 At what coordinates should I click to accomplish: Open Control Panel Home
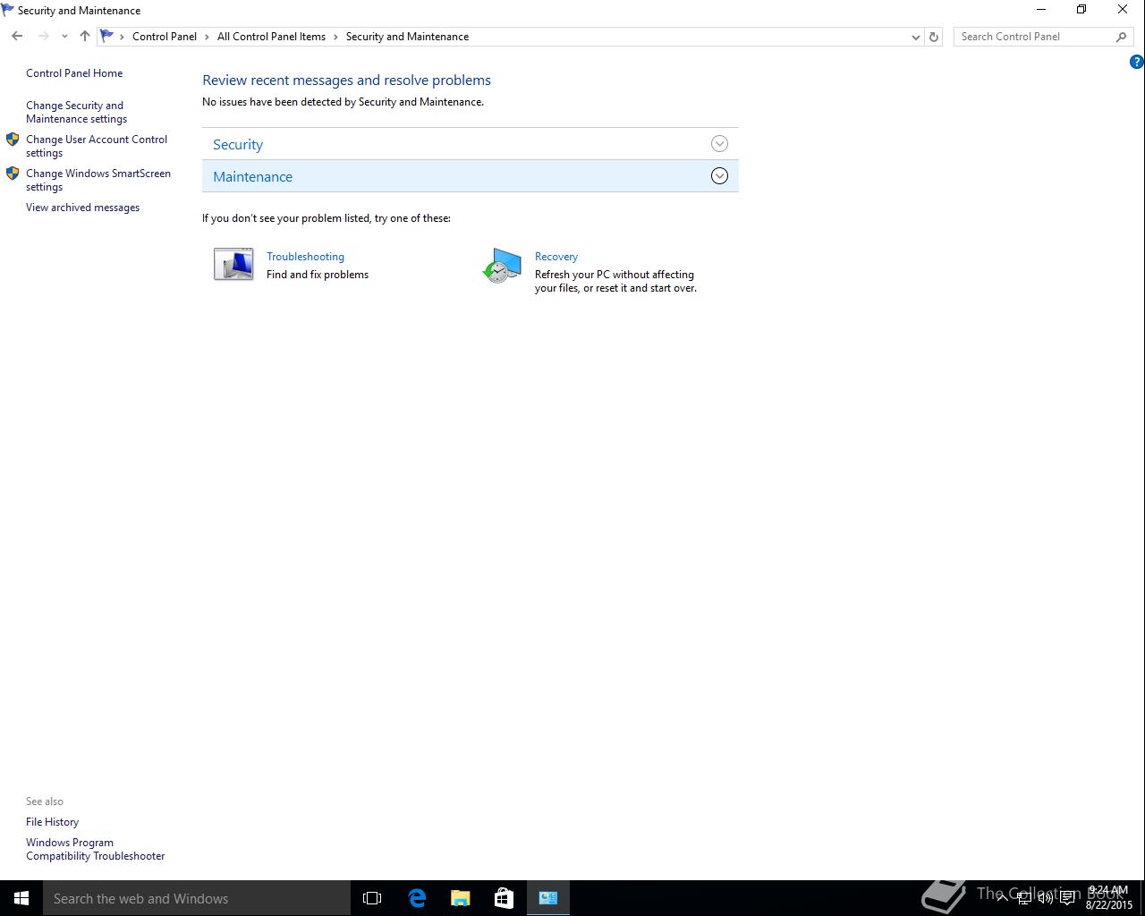point(74,73)
